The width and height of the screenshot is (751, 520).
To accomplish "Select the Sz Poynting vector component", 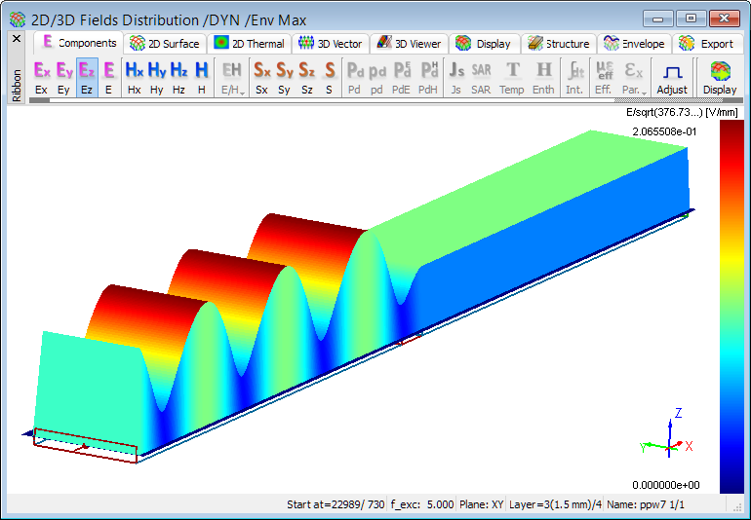I will point(306,76).
